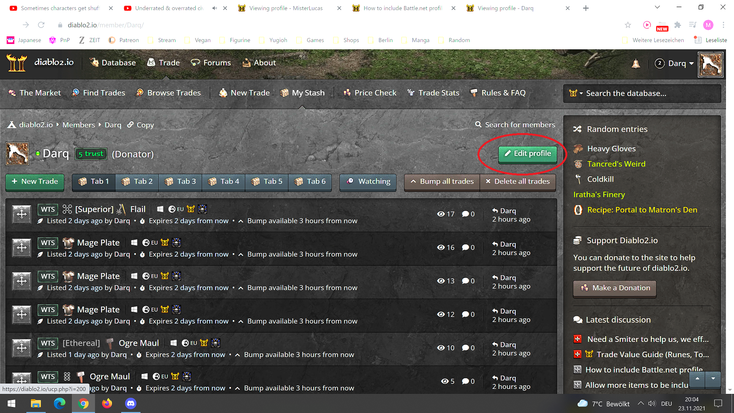Open the Forums menu
The width and height of the screenshot is (734, 413).
coord(211,63)
